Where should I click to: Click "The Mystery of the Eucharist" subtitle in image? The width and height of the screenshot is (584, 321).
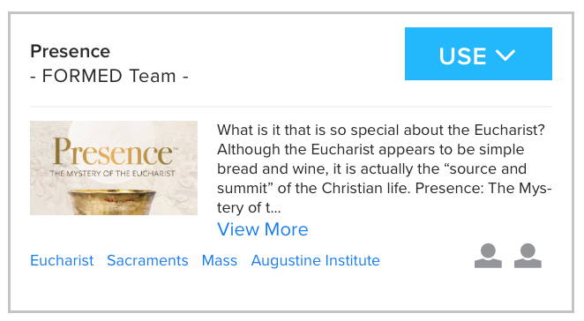pos(113,174)
